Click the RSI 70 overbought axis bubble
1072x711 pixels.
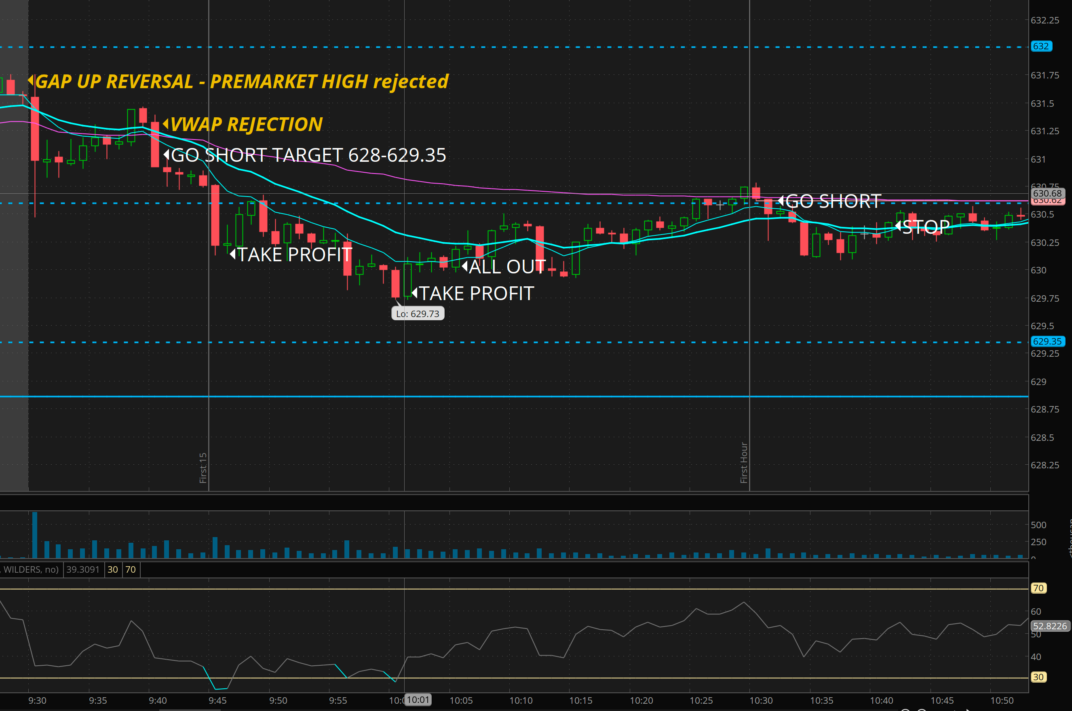1038,588
